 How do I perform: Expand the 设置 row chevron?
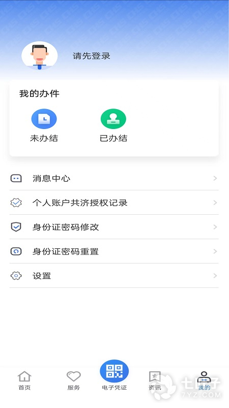[x=215, y=275]
